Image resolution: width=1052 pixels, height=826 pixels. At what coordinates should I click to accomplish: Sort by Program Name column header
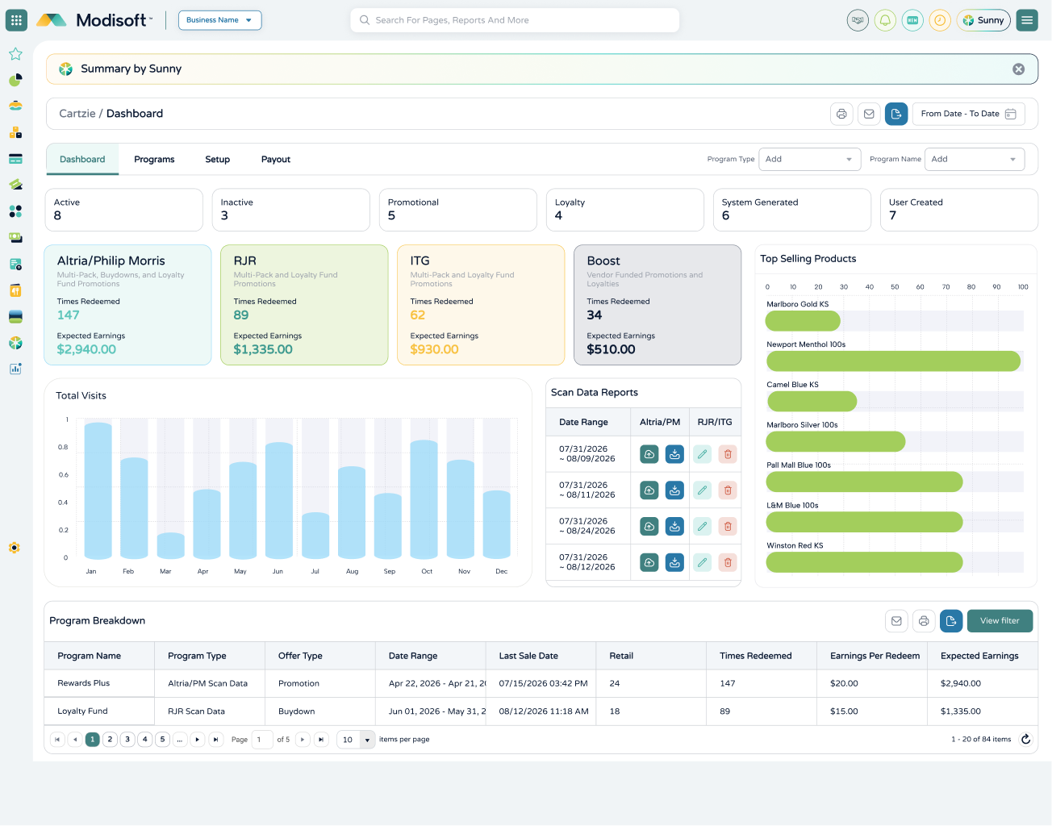pyautogui.click(x=99, y=656)
